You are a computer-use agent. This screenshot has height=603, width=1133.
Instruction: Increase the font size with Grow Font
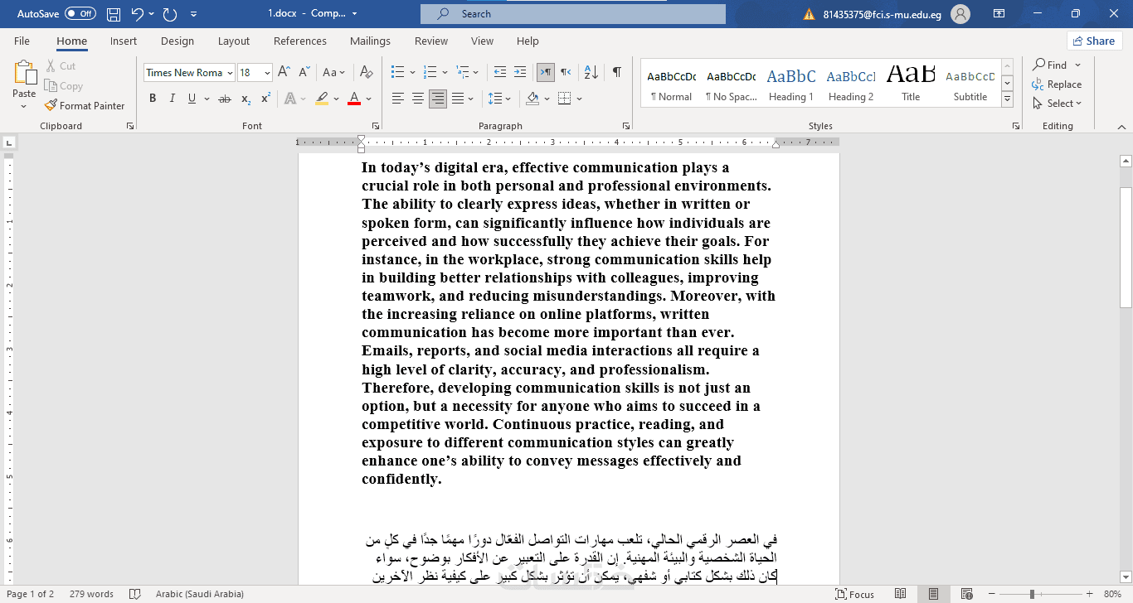[283, 73]
